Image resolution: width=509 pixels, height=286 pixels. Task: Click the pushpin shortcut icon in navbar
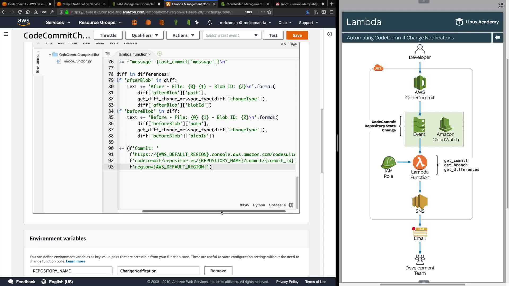click(x=197, y=23)
